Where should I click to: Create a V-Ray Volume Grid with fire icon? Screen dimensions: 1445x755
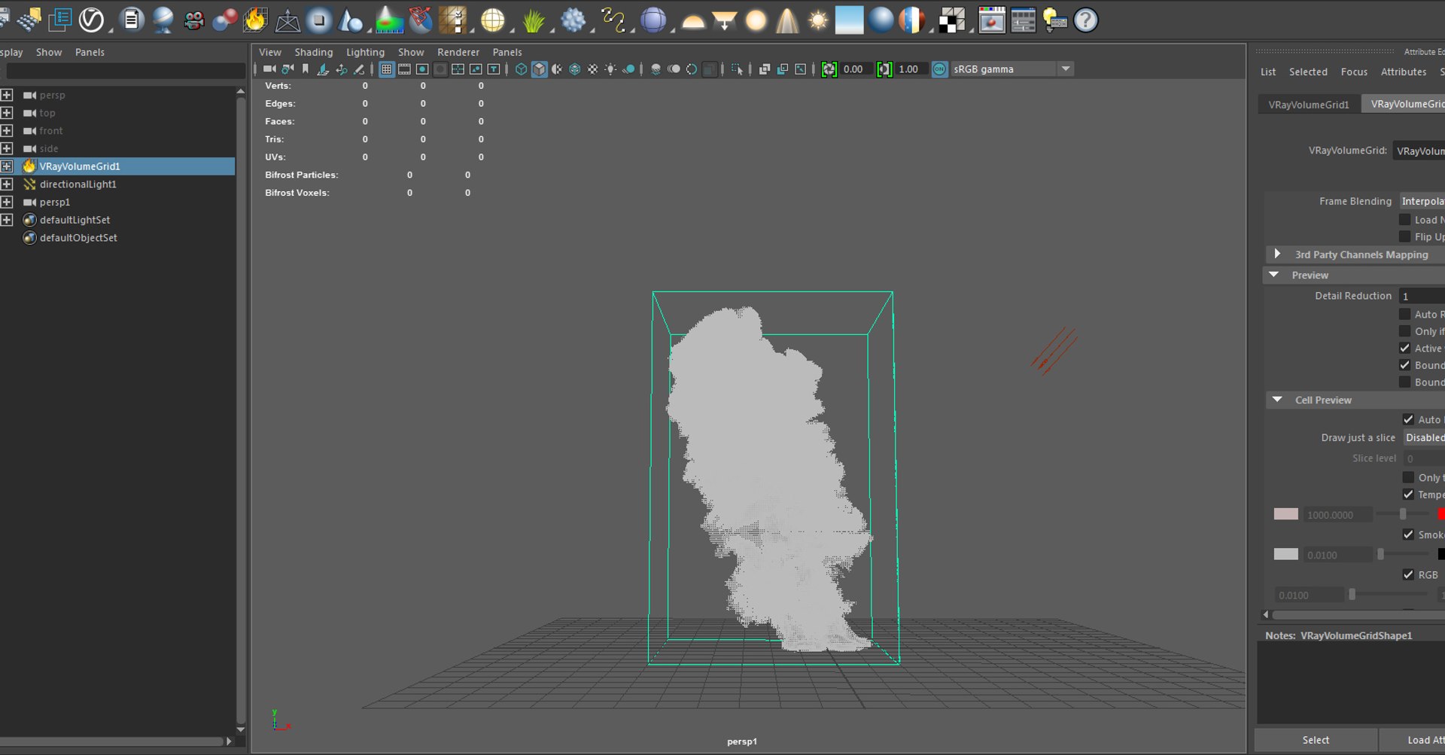coord(255,20)
